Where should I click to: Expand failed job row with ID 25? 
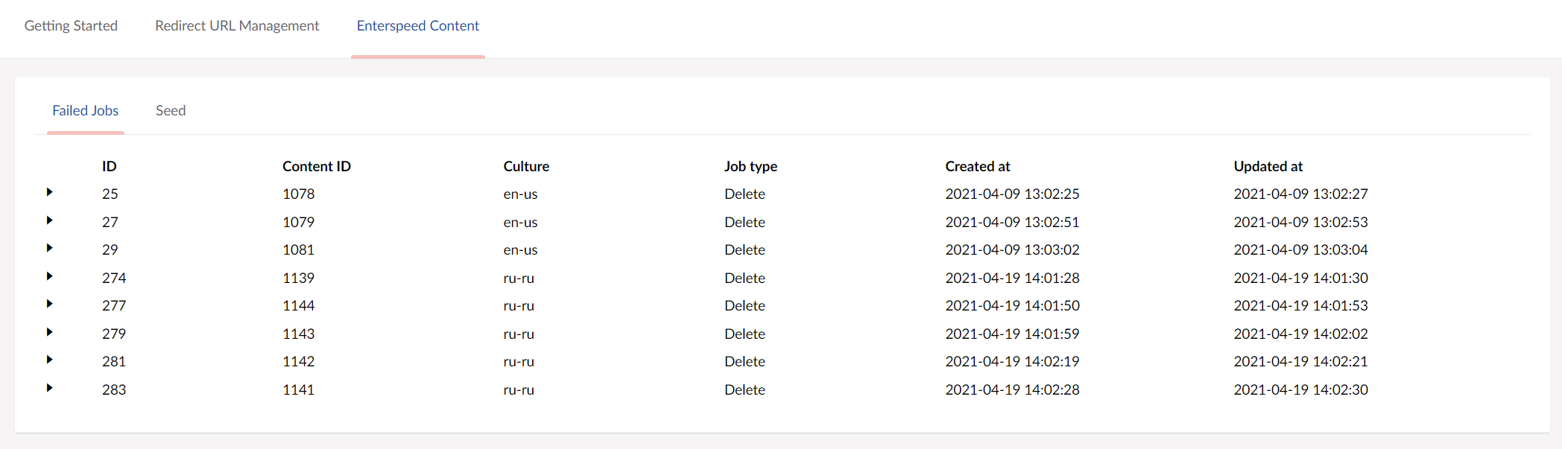(49, 193)
